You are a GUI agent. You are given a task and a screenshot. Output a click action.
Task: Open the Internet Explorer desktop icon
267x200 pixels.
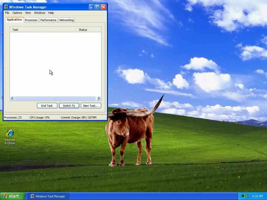[10, 137]
